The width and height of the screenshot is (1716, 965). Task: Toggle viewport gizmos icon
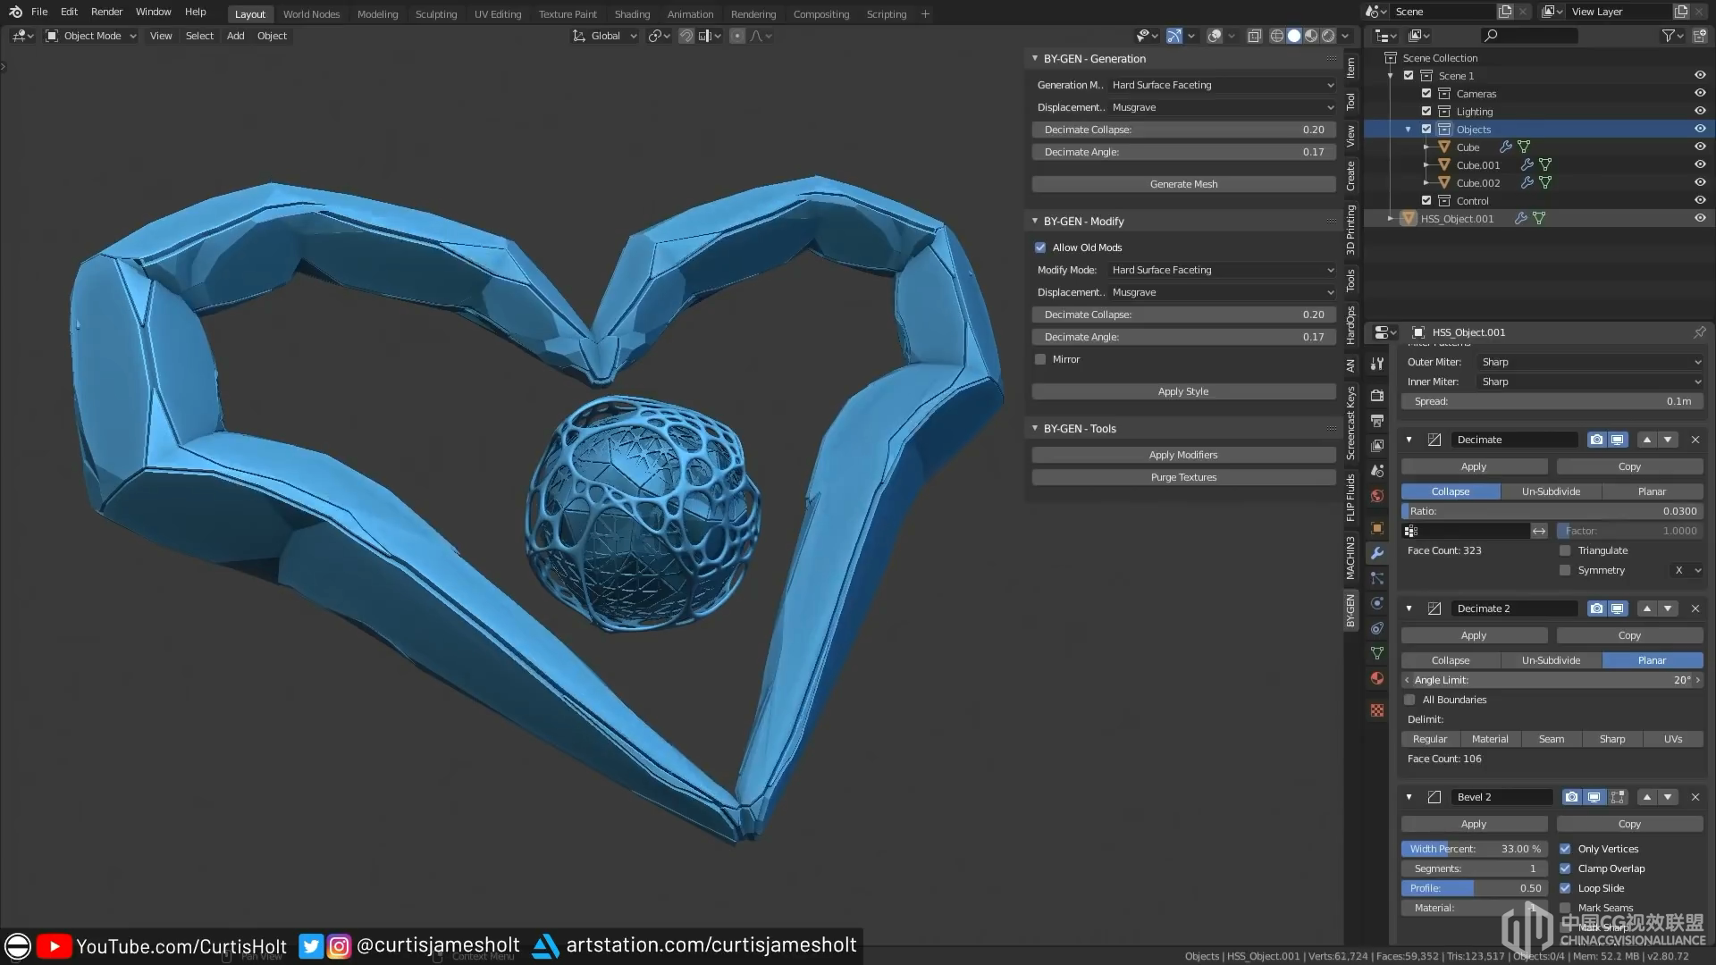(x=1174, y=36)
